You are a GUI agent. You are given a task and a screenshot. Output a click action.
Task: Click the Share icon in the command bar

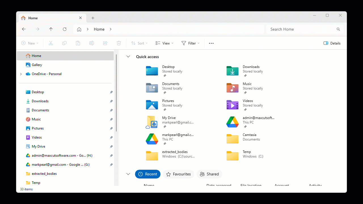(105, 43)
